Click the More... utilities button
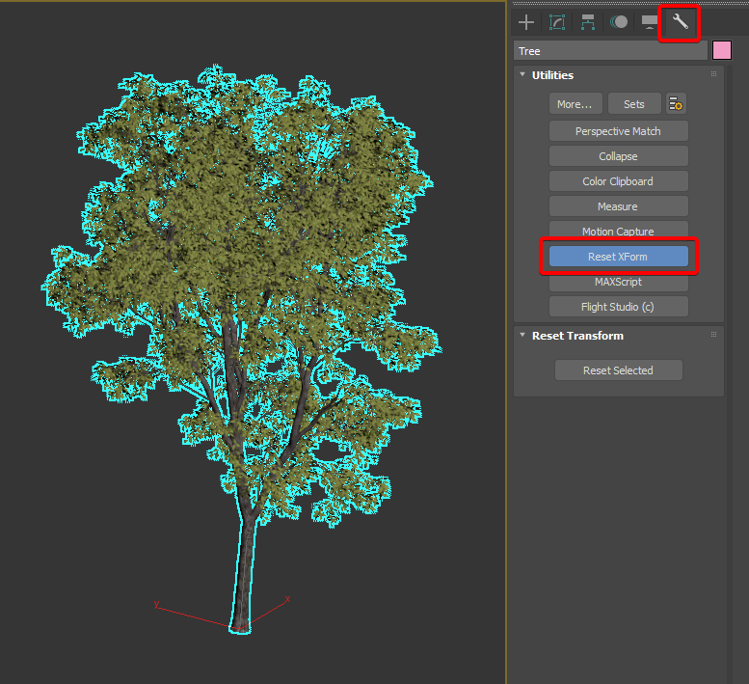The height and width of the screenshot is (684, 749). [575, 104]
